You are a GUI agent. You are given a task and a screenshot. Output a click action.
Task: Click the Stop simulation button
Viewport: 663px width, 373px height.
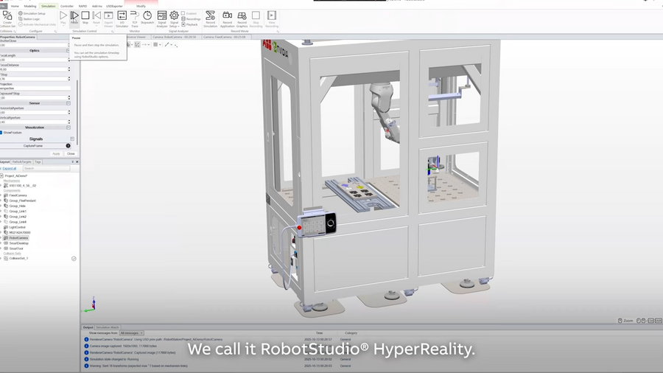tap(85, 18)
